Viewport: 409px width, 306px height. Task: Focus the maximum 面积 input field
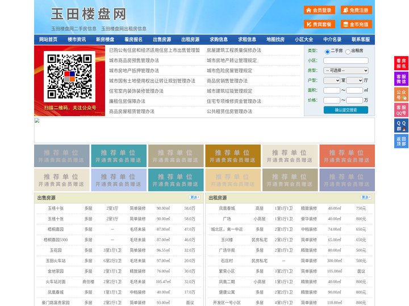[354, 91]
